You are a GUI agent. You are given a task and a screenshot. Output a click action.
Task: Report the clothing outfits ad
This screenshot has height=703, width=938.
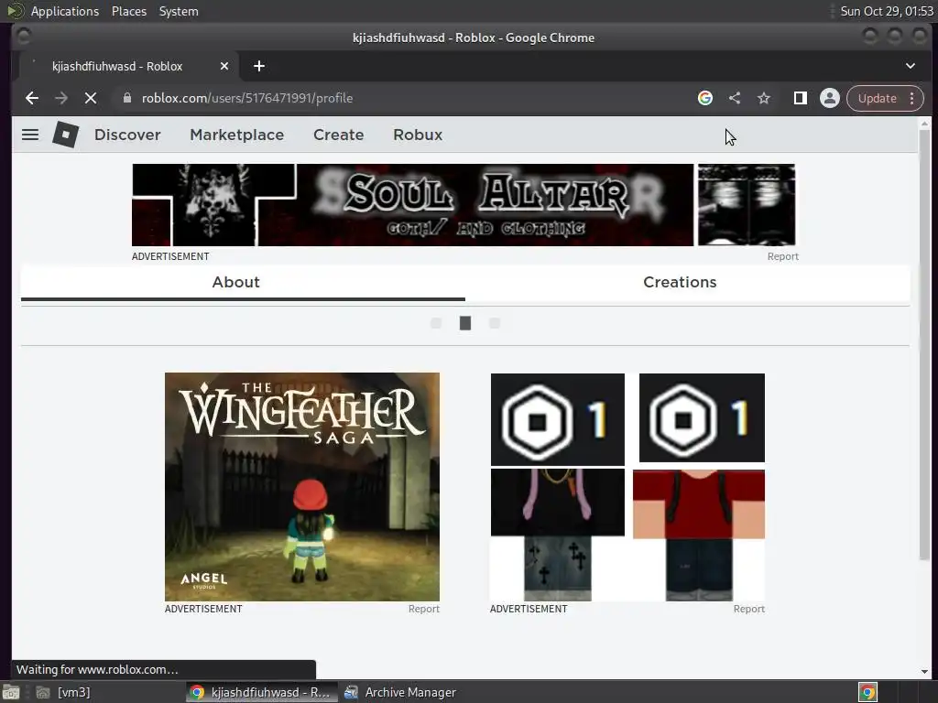tap(749, 609)
